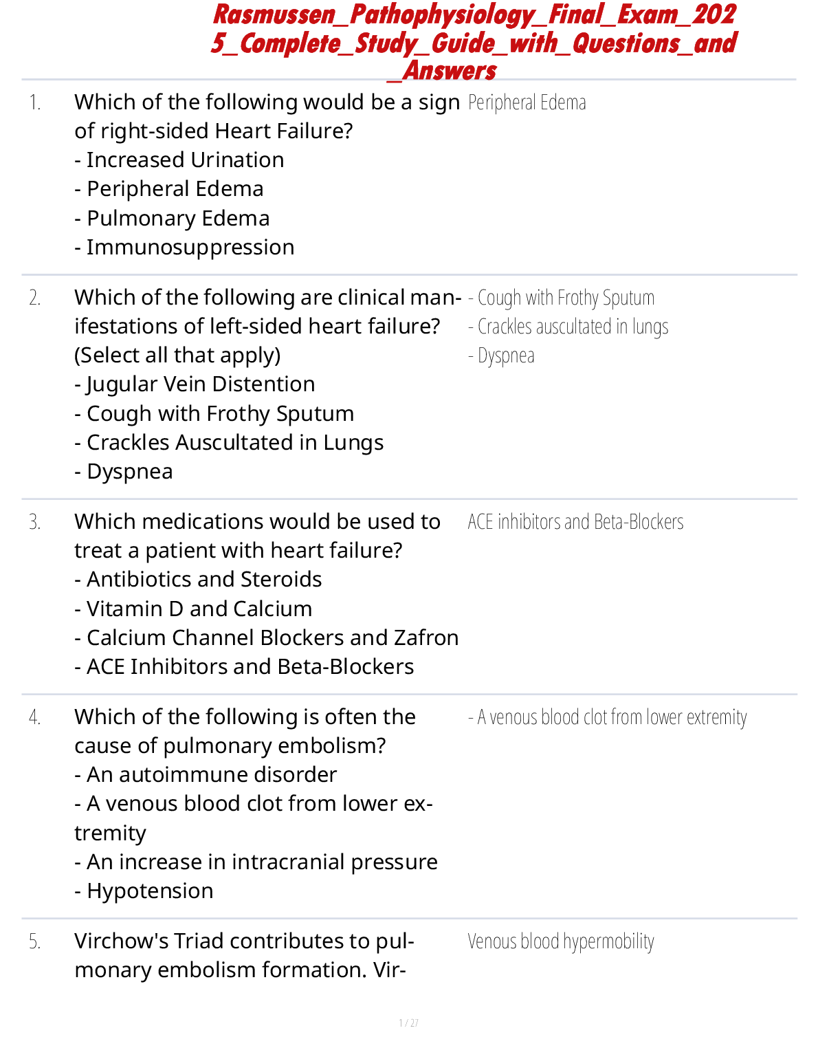Select the 'An autoimmune disorder' option
818x1059 pixels.
tap(206, 775)
